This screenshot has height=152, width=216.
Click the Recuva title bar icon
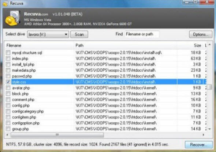[5, 3]
